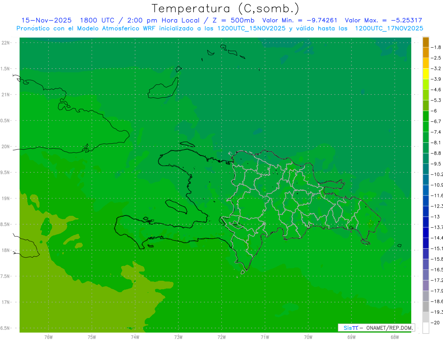Screen dimensions: 443x342
Task: Select the '75W' longitude label
Action: (92, 337)
